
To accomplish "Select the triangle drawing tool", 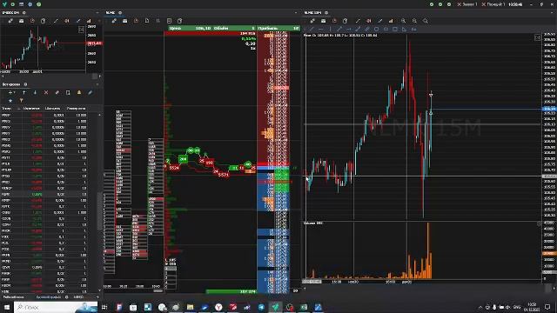I will coord(404,29).
